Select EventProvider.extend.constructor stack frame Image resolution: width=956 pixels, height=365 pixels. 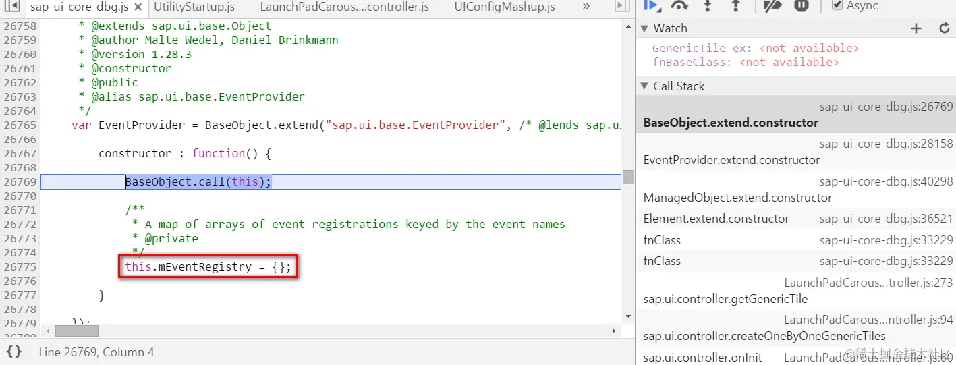(795, 152)
